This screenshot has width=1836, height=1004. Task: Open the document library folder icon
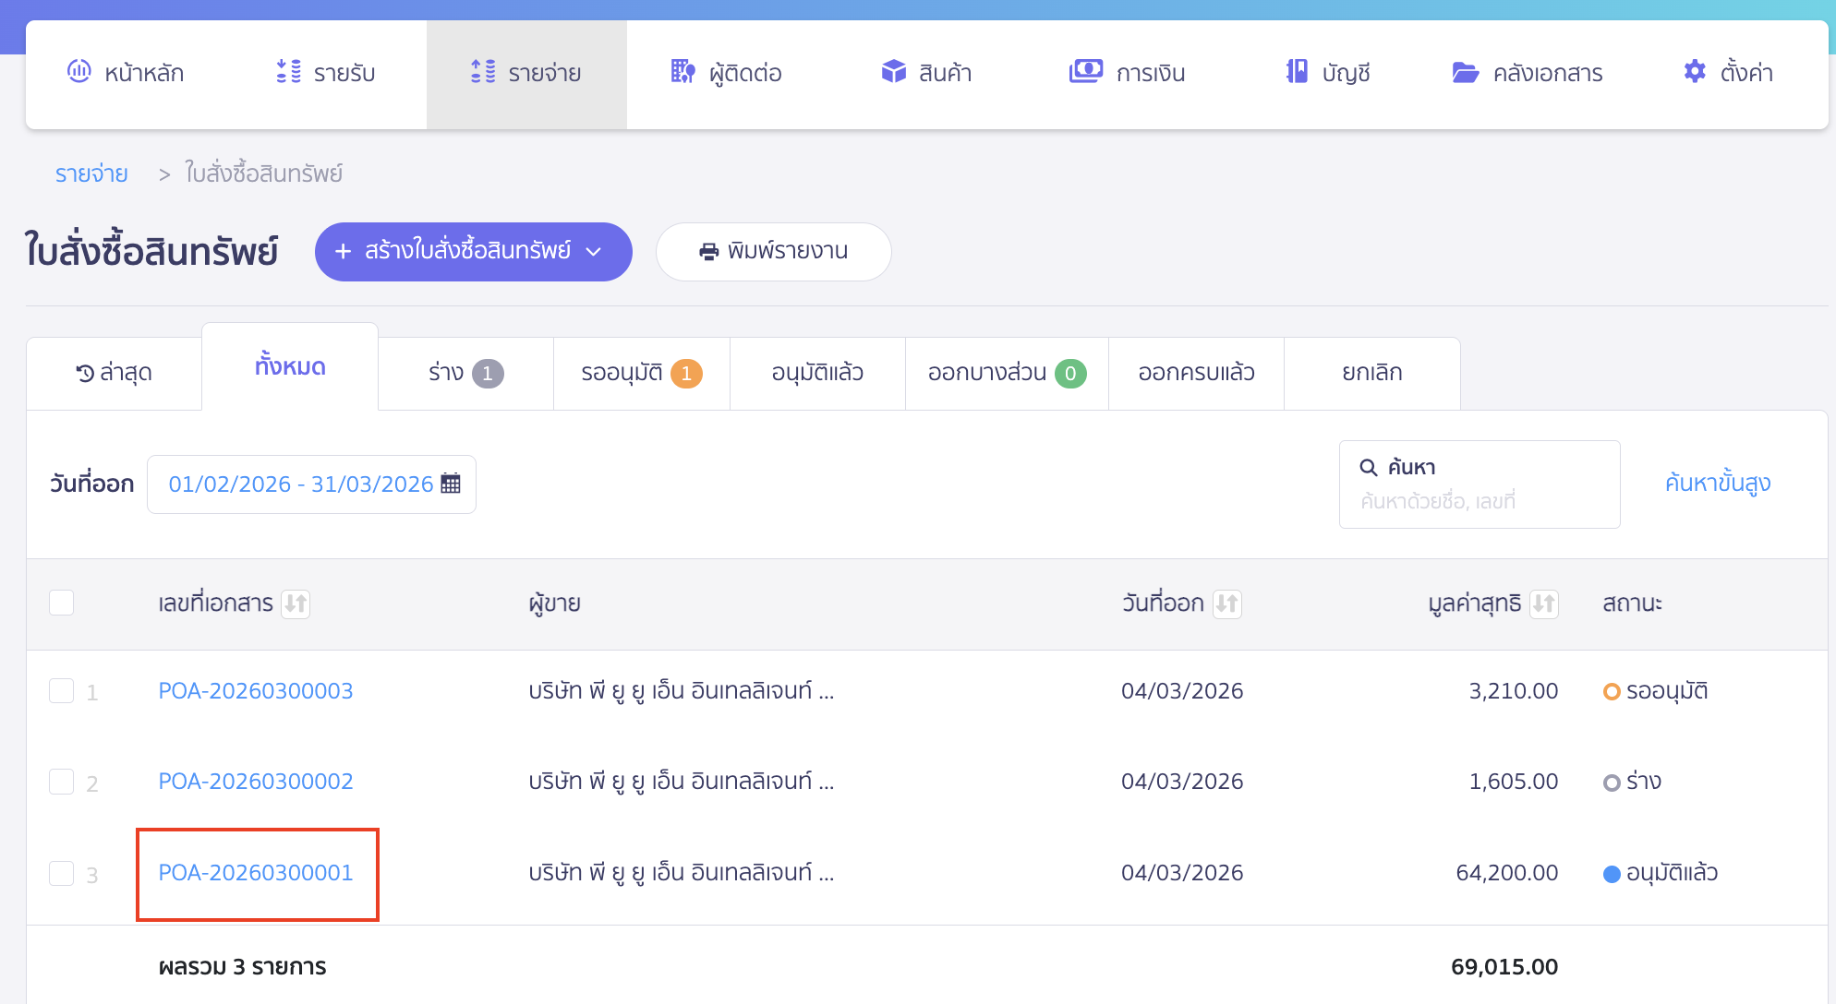1465,72
